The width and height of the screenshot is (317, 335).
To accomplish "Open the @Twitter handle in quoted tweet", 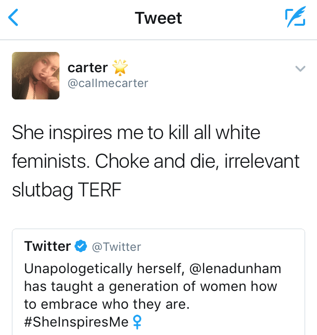I will point(116,246).
